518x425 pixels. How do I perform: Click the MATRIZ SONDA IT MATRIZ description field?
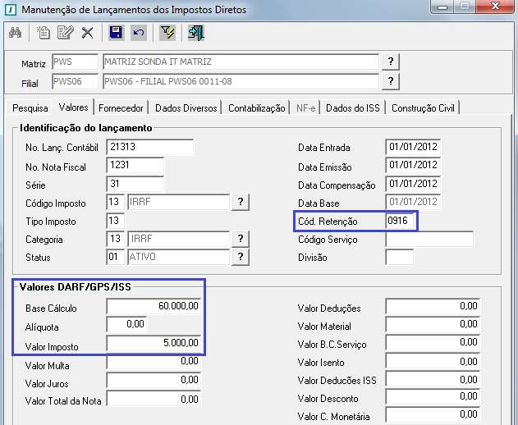[x=241, y=62]
